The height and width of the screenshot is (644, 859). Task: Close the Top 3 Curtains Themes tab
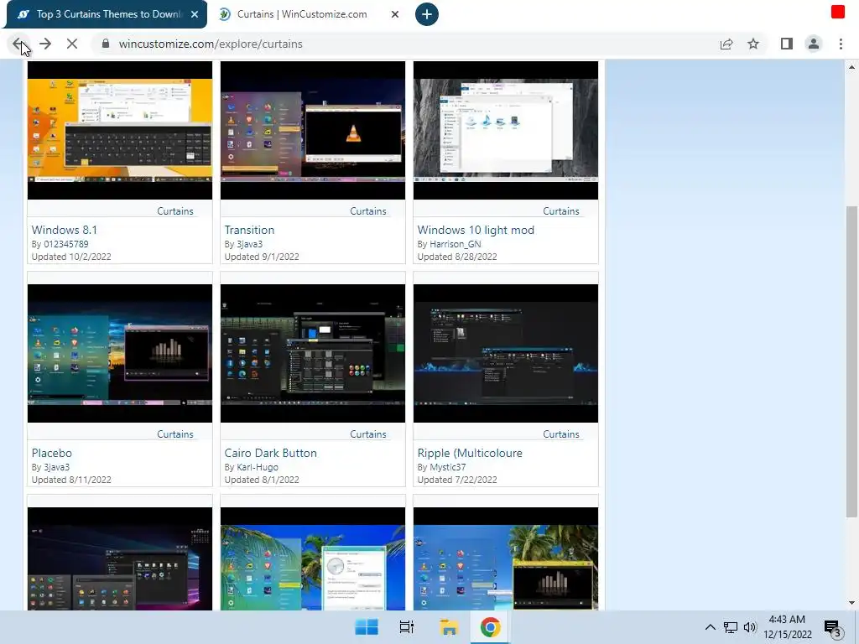click(195, 14)
